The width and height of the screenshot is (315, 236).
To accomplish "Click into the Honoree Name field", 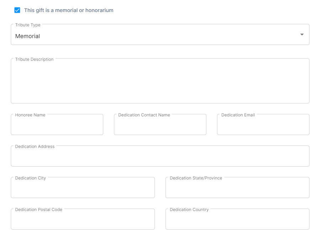I will pos(57,126).
